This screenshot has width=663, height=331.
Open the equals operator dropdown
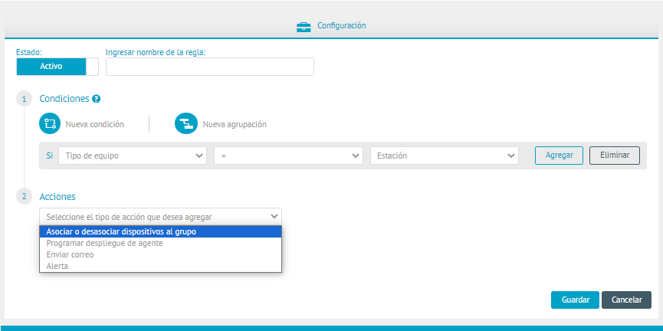[288, 156]
